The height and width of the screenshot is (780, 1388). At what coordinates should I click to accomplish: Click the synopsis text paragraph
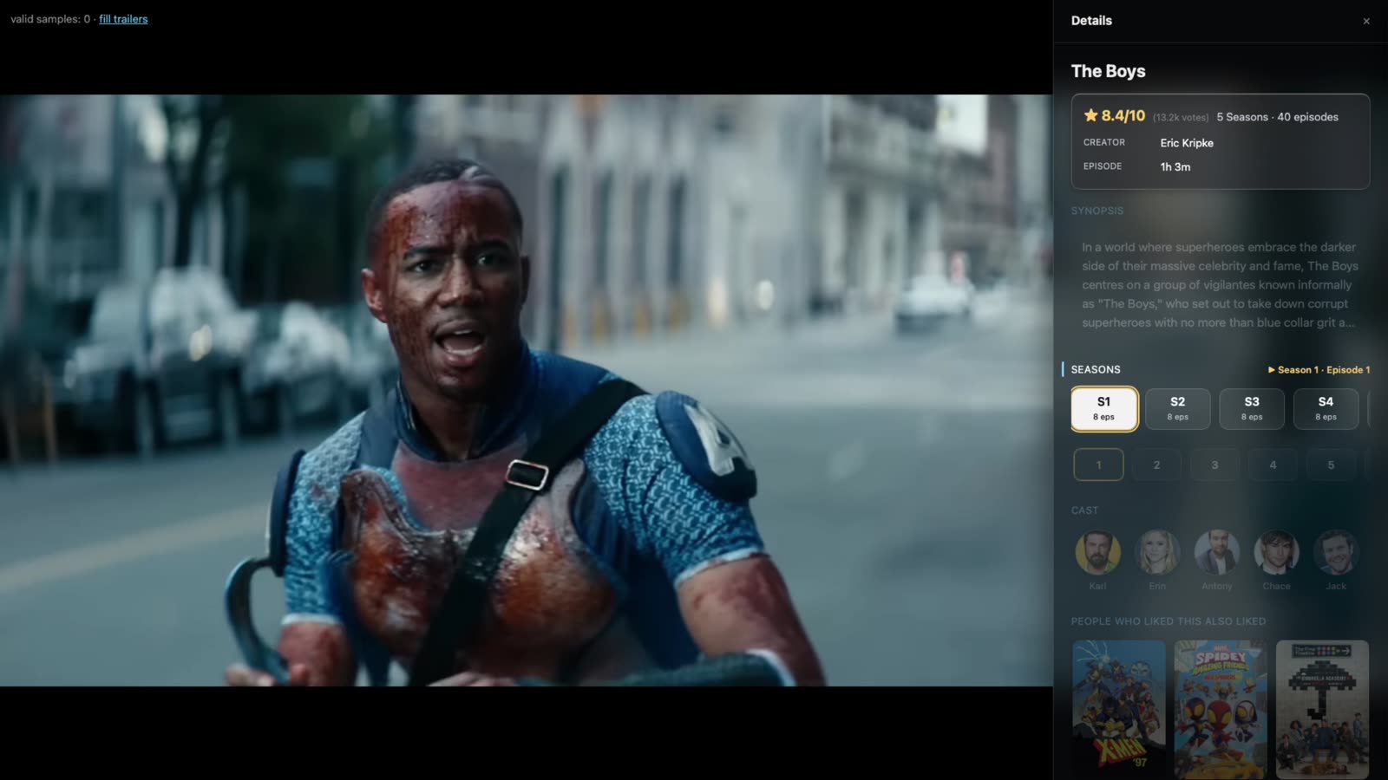point(1220,284)
